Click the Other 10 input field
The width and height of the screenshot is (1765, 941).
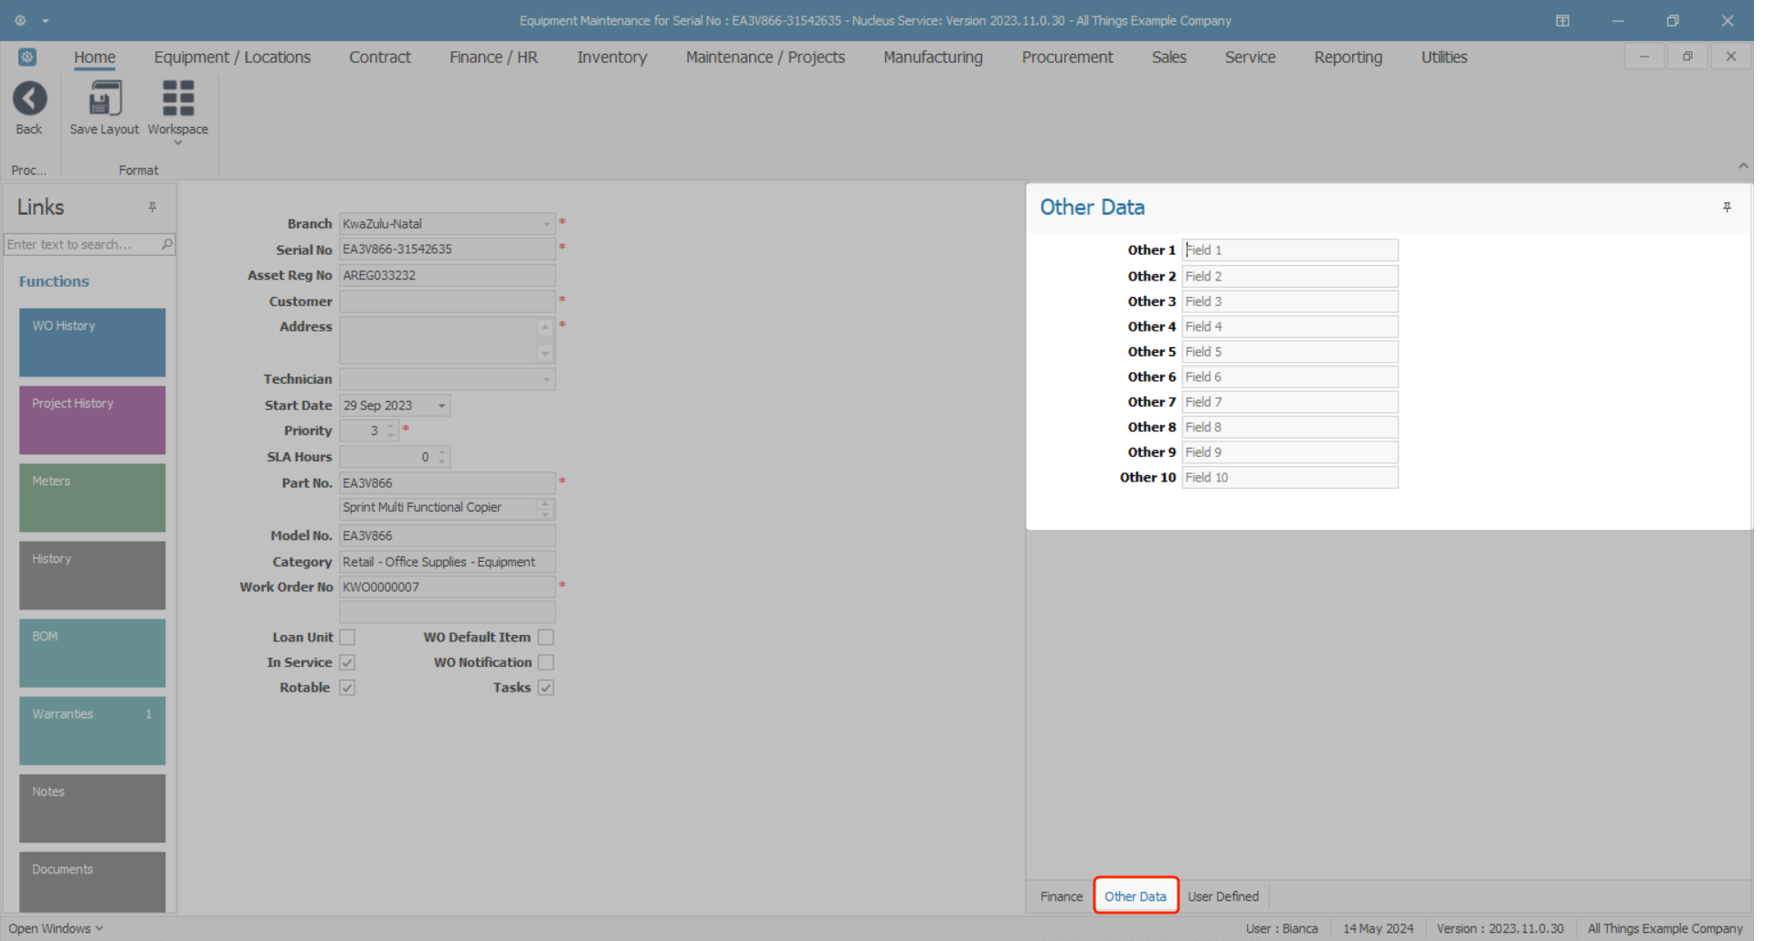pos(1290,478)
